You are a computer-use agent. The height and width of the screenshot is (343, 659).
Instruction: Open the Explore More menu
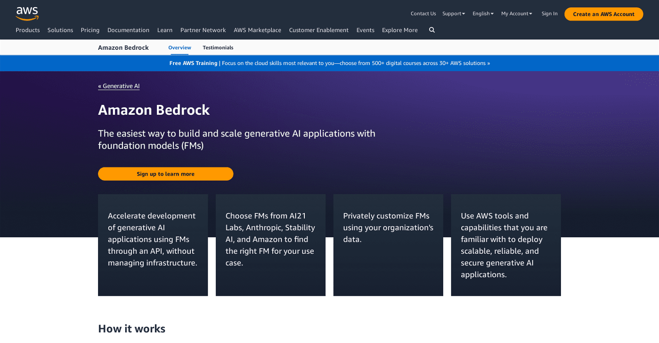tap(400, 30)
